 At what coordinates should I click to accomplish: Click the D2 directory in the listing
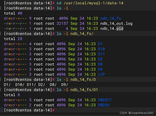(100, 59)
